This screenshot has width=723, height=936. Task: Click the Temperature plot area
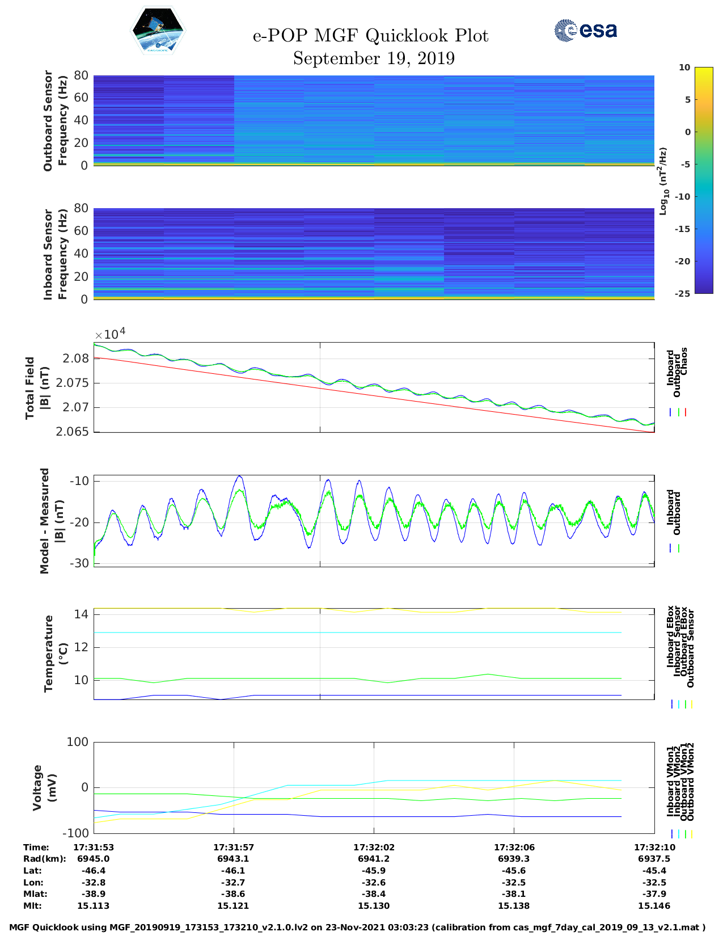pyautogui.click(x=374, y=653)
